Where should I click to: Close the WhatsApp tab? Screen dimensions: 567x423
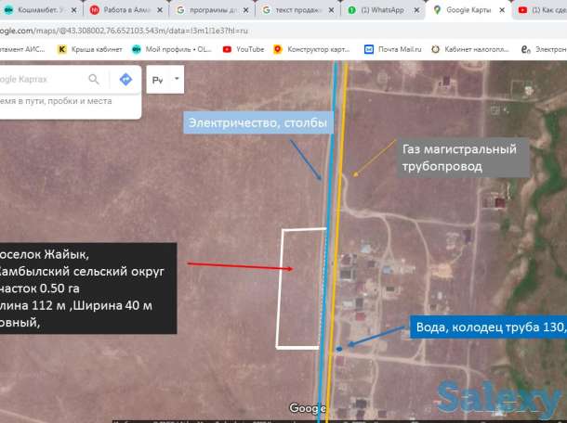coord(416,10)
